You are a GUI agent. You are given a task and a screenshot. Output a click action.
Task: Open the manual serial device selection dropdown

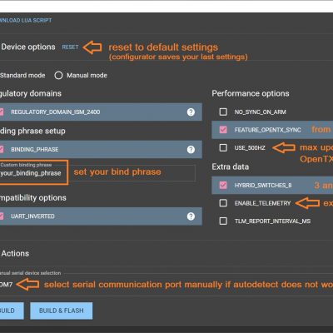click(6, 285)
